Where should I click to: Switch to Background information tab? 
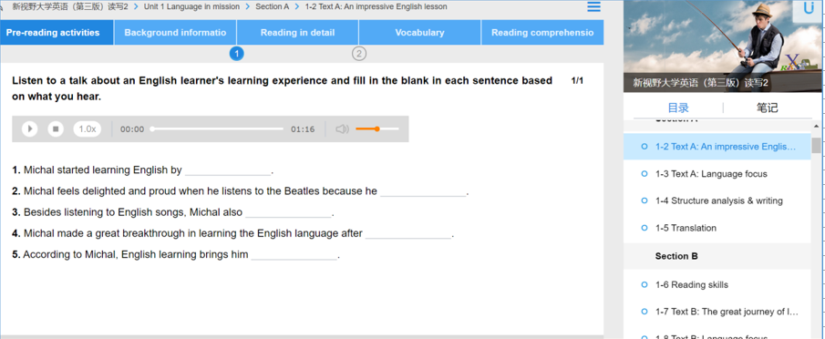pos(175,33)
